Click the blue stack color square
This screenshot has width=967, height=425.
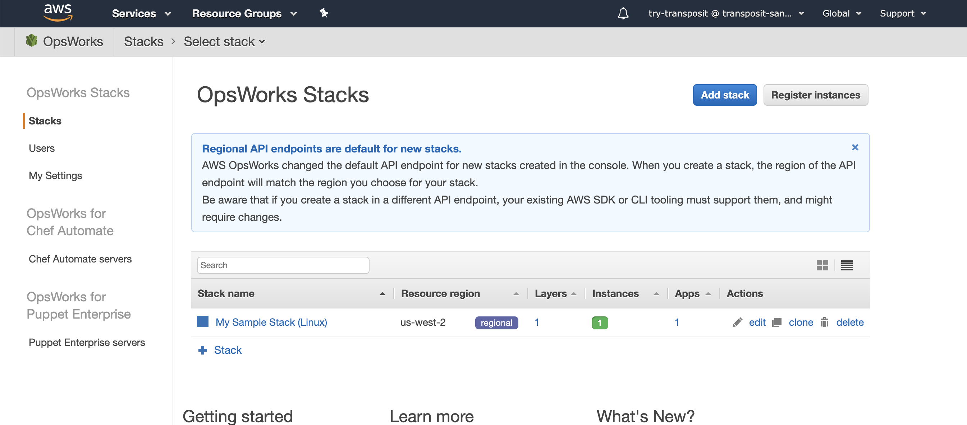[203, 321]
